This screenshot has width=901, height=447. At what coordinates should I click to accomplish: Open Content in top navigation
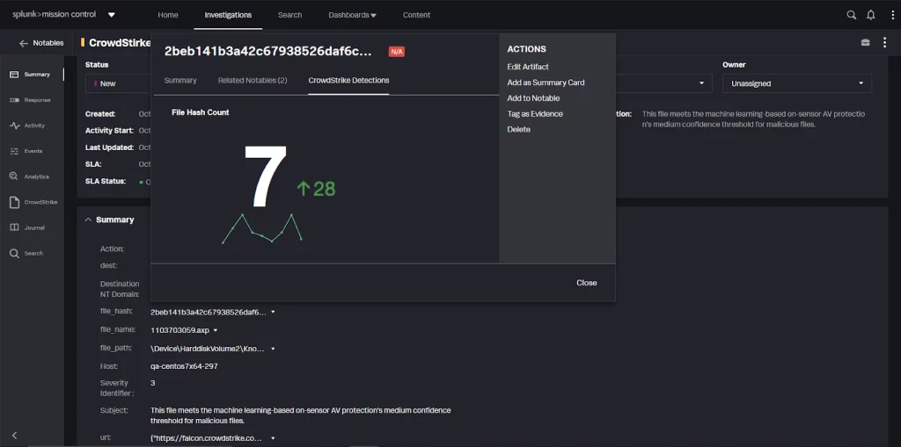click(x=416, y=15)
